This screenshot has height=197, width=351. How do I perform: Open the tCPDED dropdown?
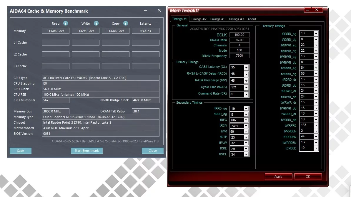coord(316,148)
